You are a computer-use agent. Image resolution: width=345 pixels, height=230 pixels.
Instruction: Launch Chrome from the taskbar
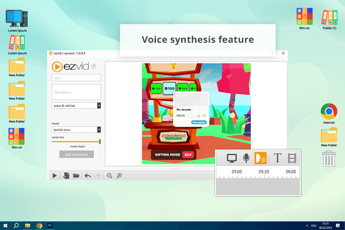(39, 226)
